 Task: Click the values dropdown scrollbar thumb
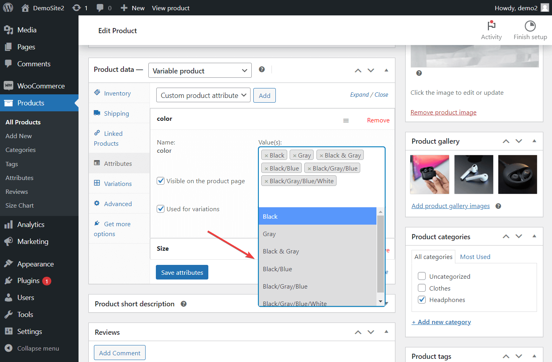pyautogui.click(x=380, y=253)
